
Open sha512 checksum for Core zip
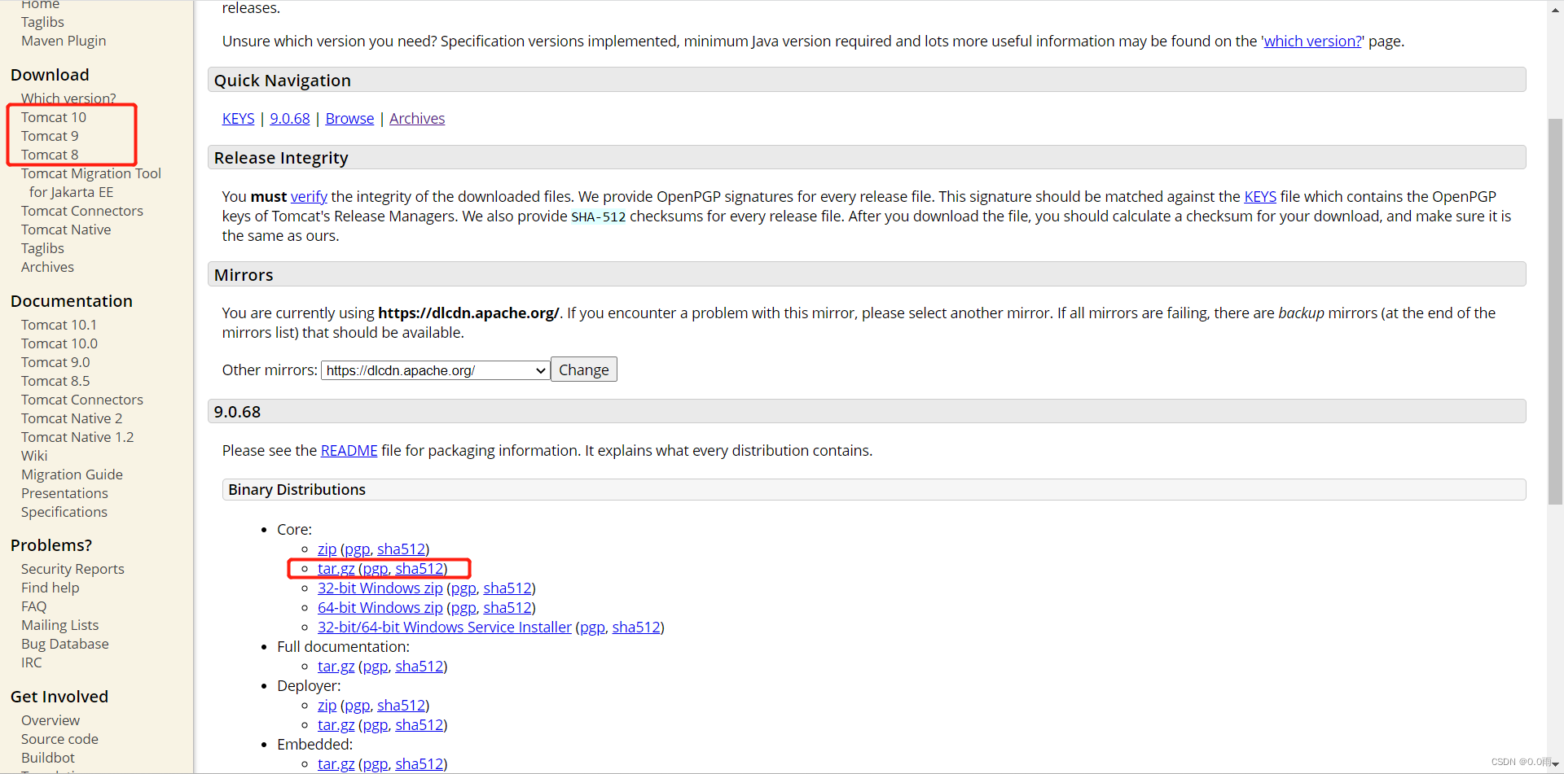click(x=401, y=549)
